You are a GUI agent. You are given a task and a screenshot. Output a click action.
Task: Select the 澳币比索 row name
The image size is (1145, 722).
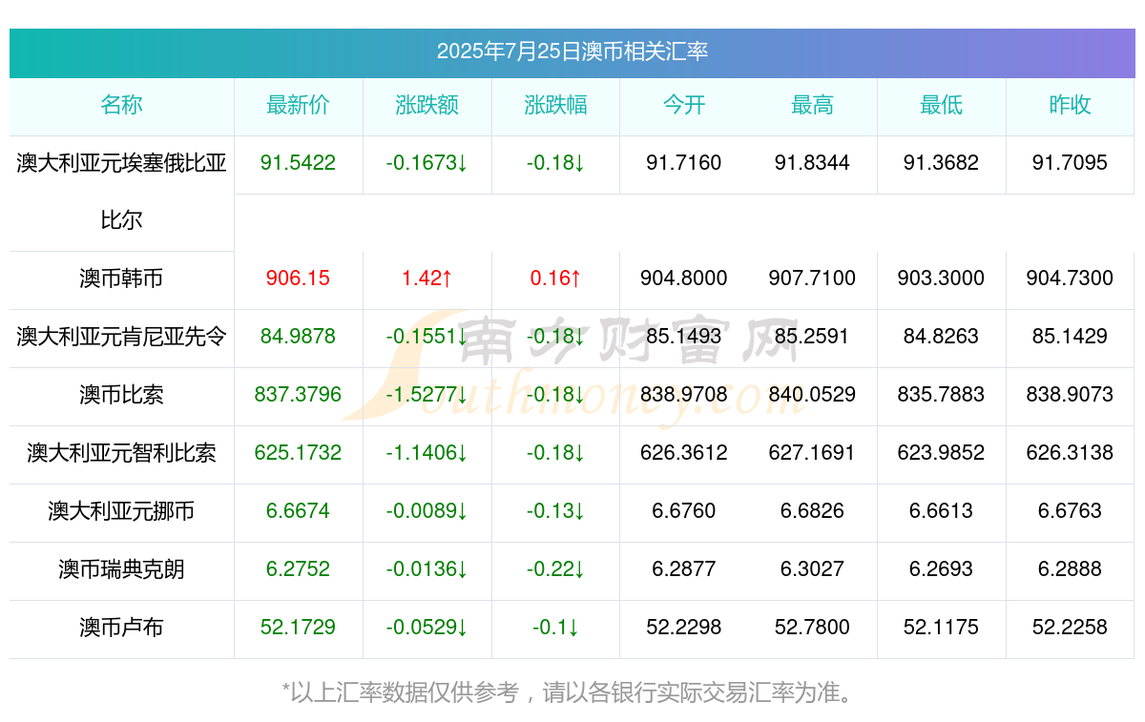click(121, 395)
